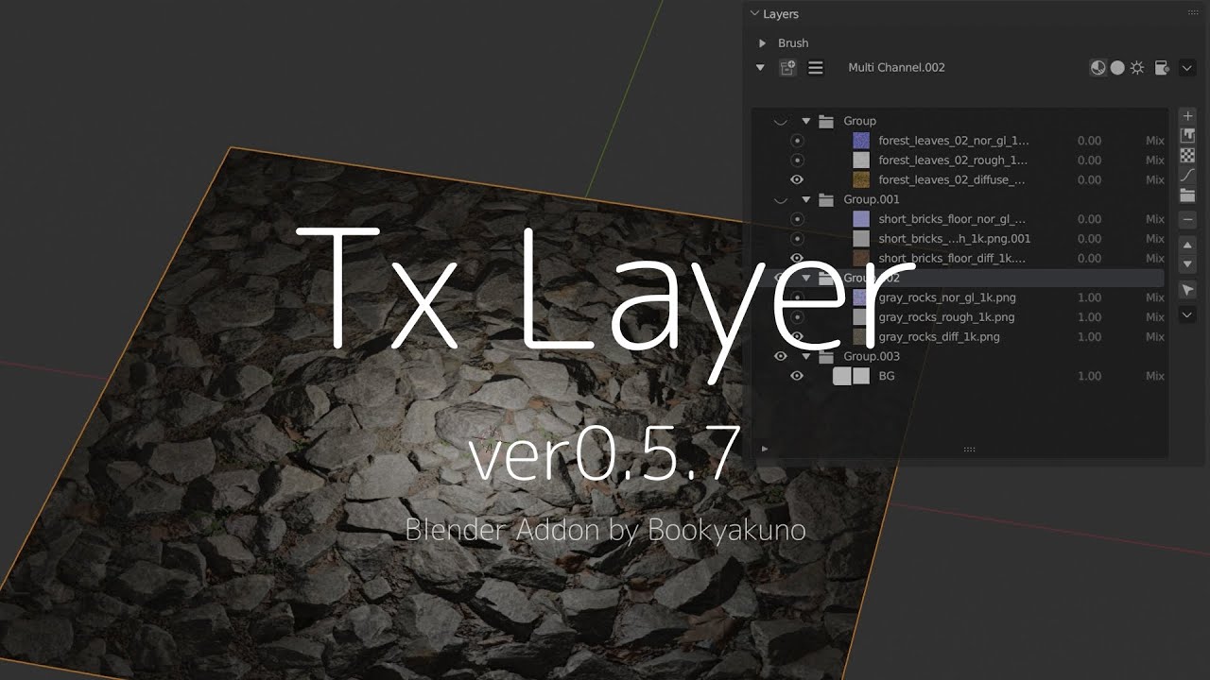Open blend mode Mix for BG layer
Viewport: 1210px width, 680px height.
pyautogui.click(x=1155, y=376)
